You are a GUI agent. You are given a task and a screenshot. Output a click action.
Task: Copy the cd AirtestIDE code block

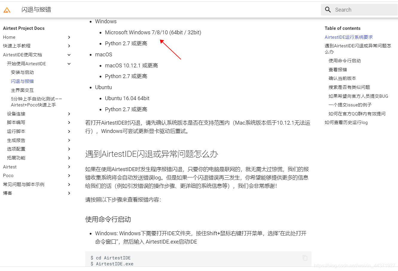tap(305, 258)
